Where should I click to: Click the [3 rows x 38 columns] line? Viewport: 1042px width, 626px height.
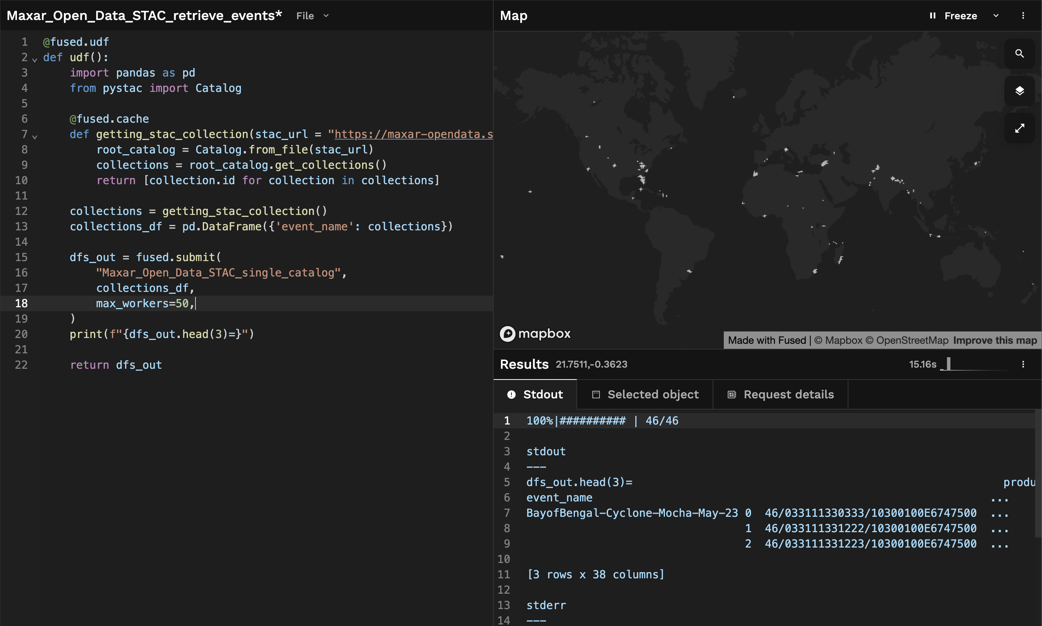(x=596, y=574)
